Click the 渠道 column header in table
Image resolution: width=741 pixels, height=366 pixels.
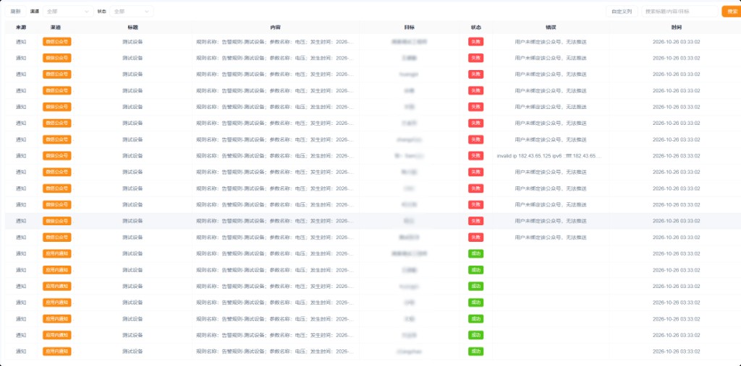click(56, 27)
